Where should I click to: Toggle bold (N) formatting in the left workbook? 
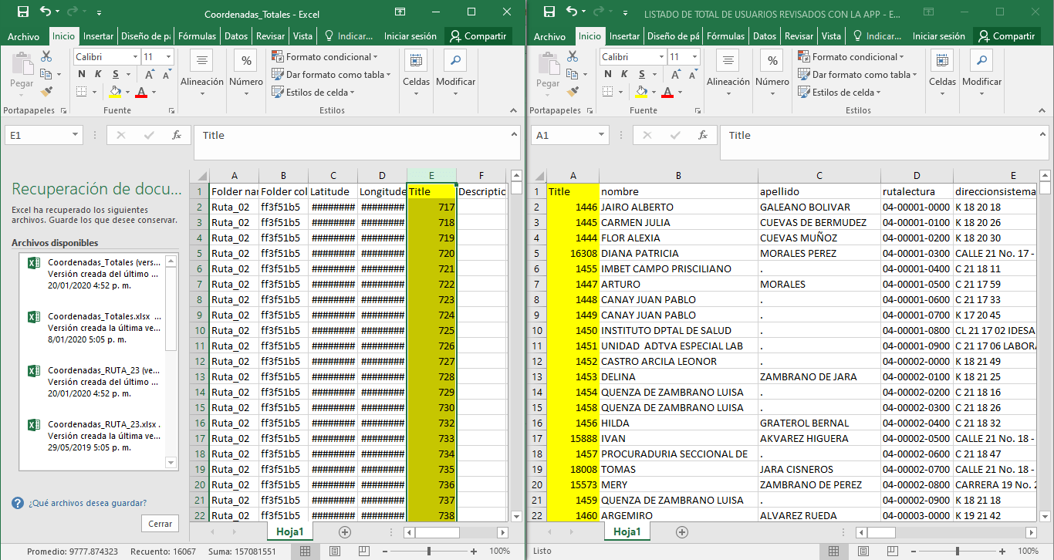83,74
